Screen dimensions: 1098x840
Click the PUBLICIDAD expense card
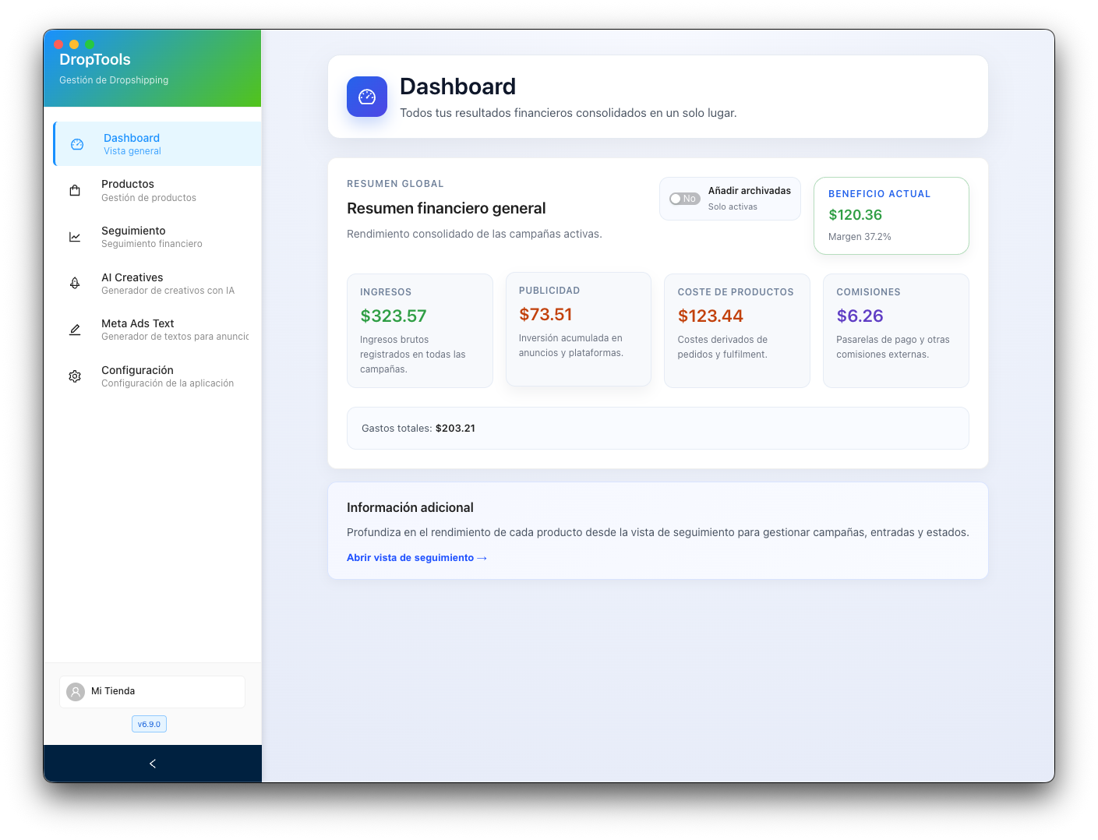[578, 329]
